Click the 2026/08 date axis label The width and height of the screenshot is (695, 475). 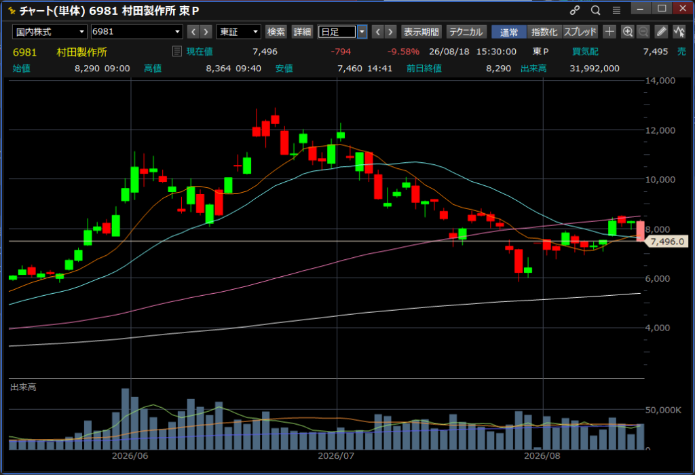coord(542,456)
